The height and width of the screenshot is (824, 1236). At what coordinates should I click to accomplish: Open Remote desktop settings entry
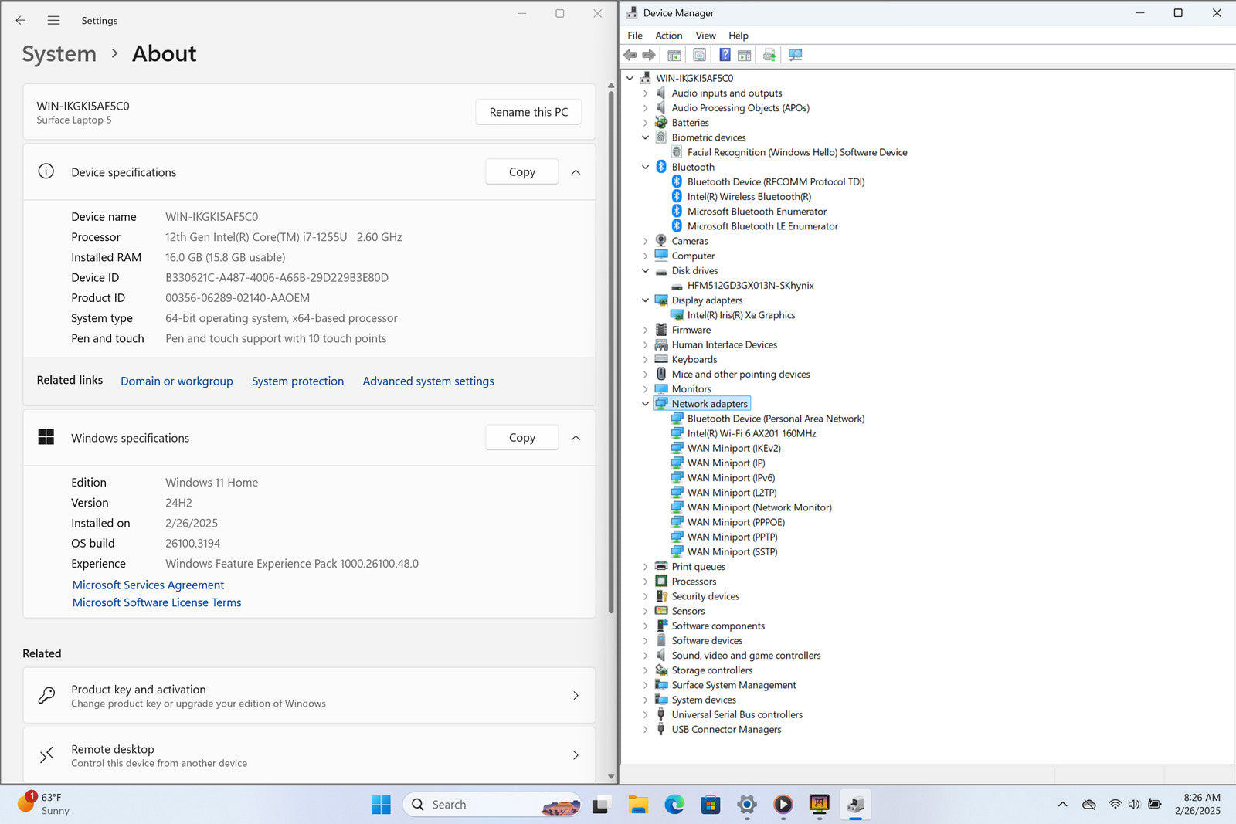tap(309, 755)
